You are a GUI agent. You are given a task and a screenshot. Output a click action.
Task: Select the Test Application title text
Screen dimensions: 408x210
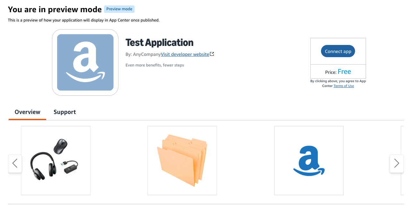pos(160,42)
